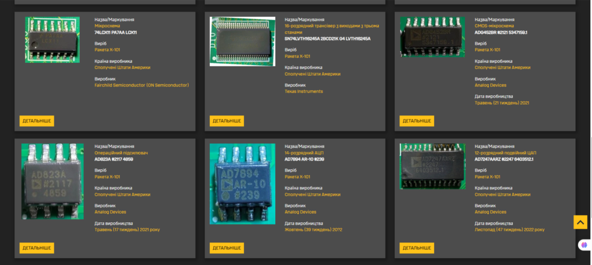Open details for the 74LCX11 chip card
This screenshot has width=592, height=265.
tap(37, 121)
